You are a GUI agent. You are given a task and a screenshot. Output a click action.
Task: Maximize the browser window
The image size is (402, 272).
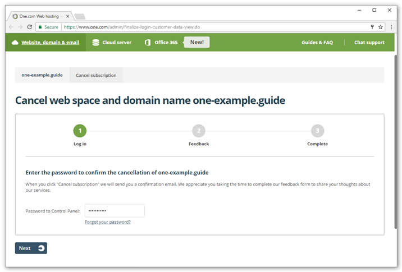point(374,10)
